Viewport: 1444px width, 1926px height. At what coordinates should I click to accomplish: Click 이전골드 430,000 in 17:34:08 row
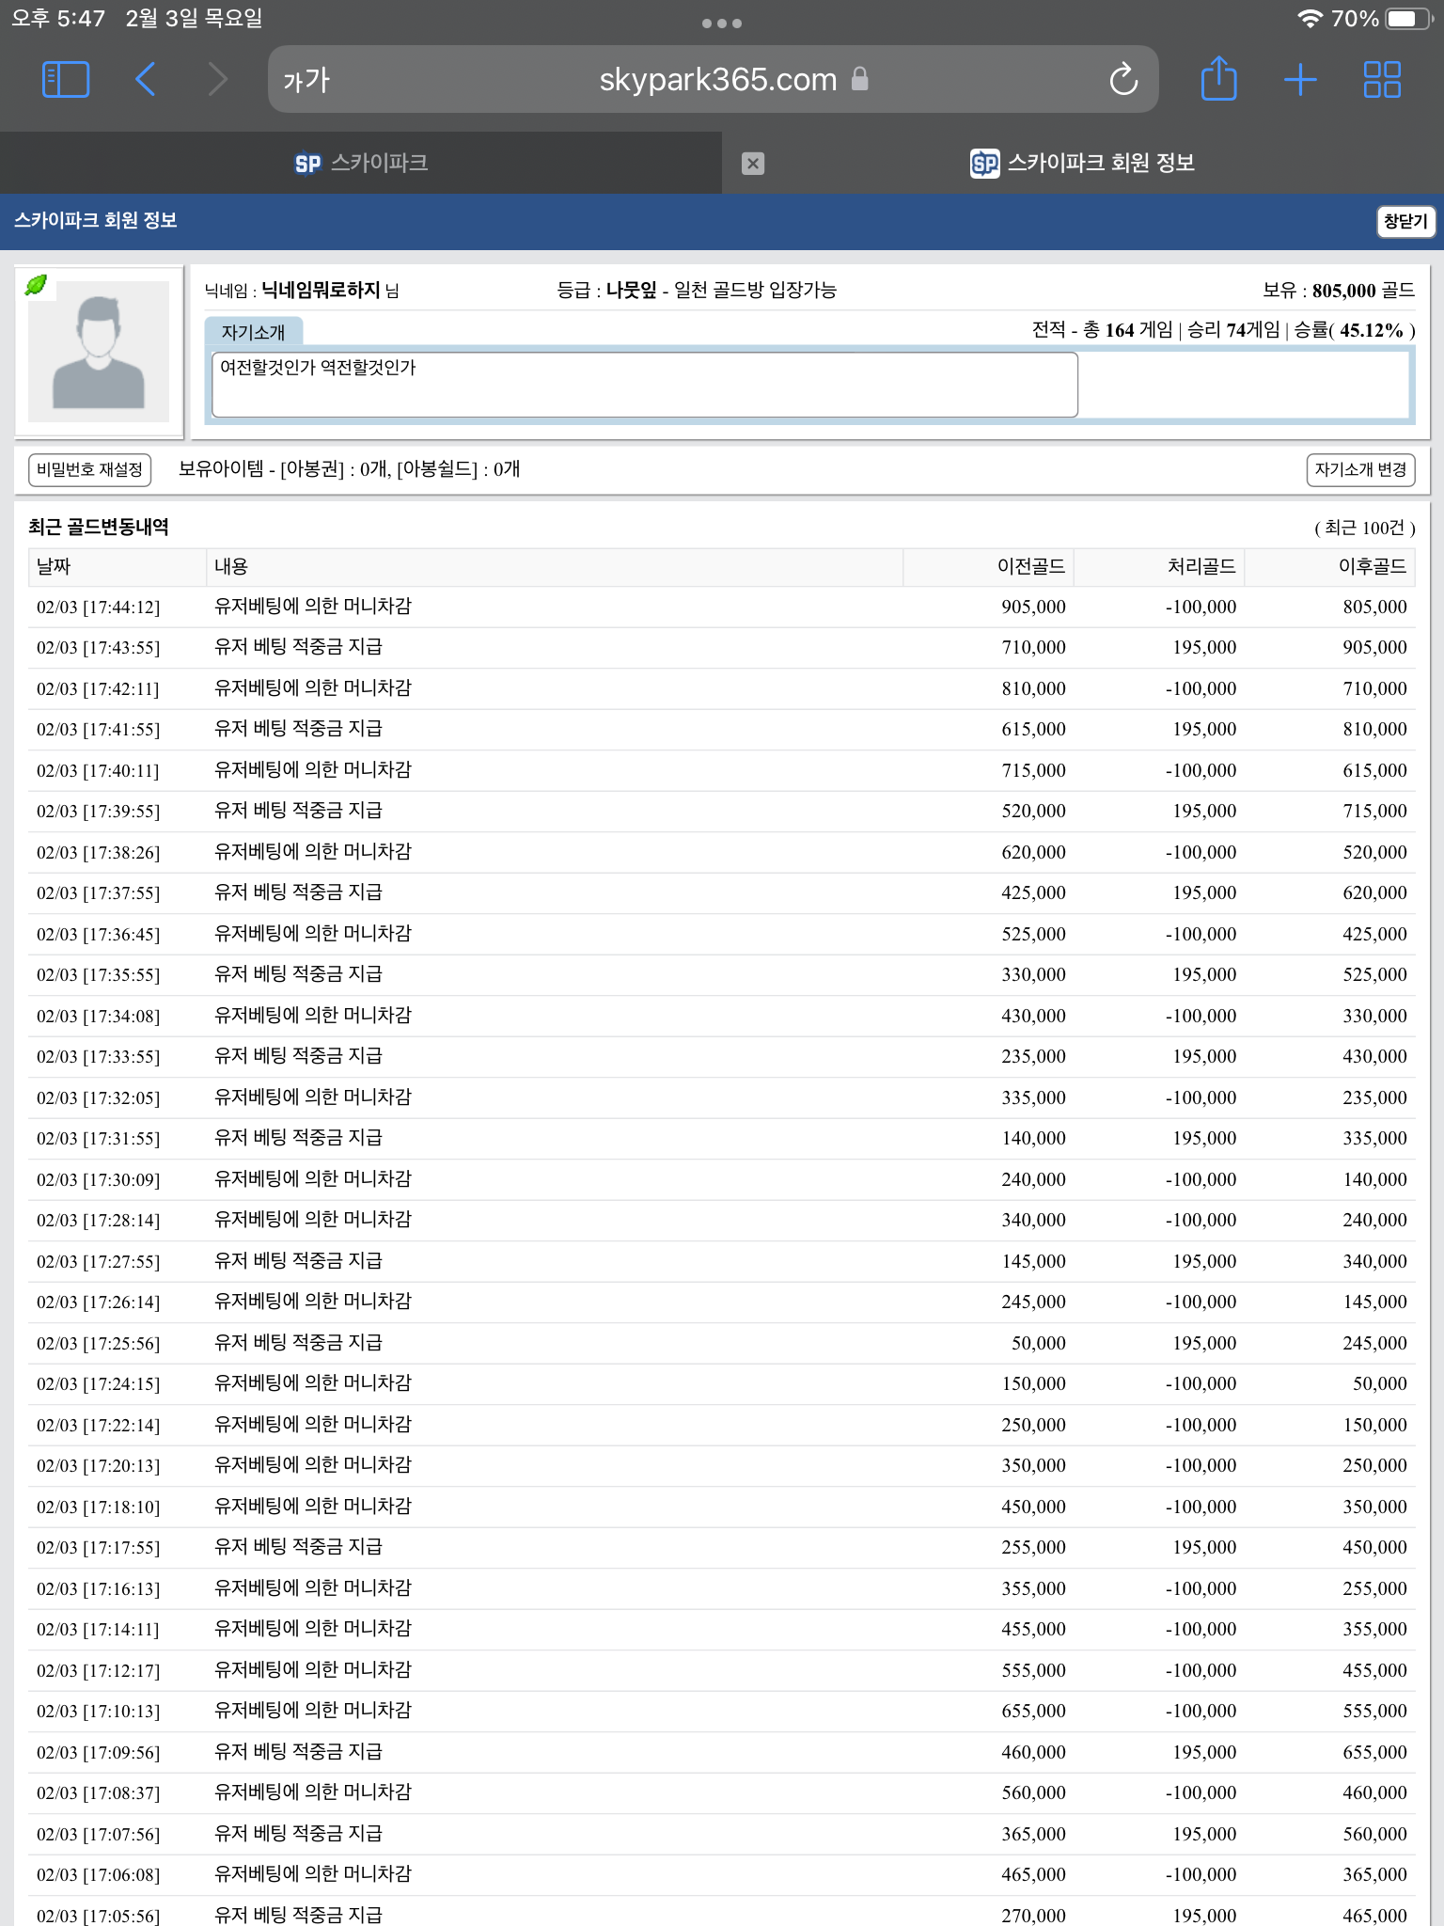point(1033,1016)
